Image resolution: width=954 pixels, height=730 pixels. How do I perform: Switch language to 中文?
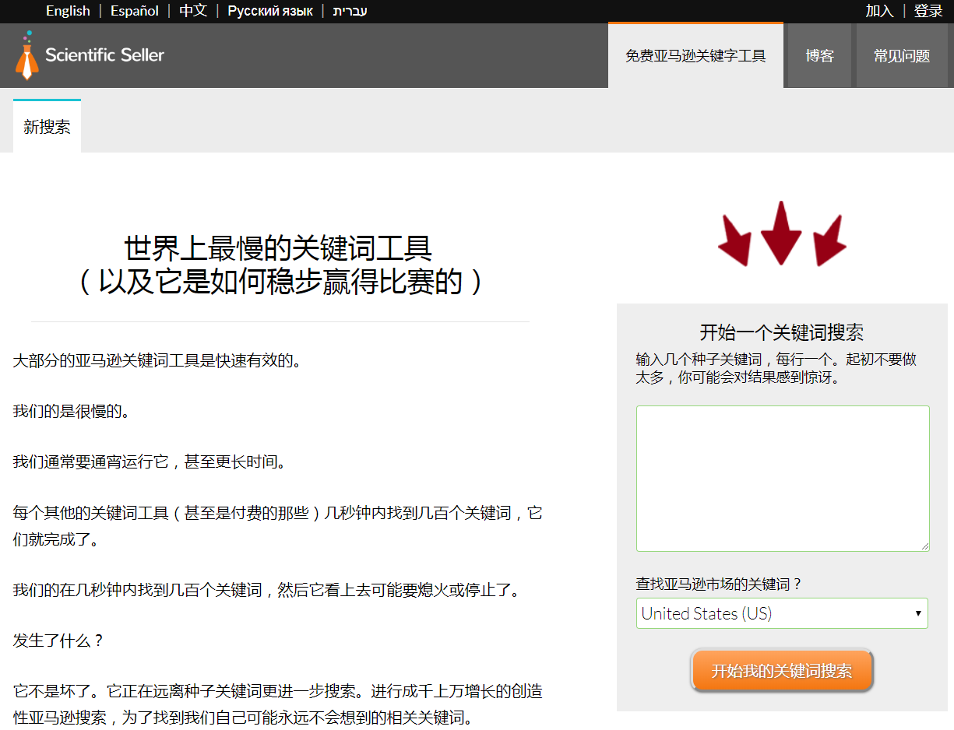point(193,11)
